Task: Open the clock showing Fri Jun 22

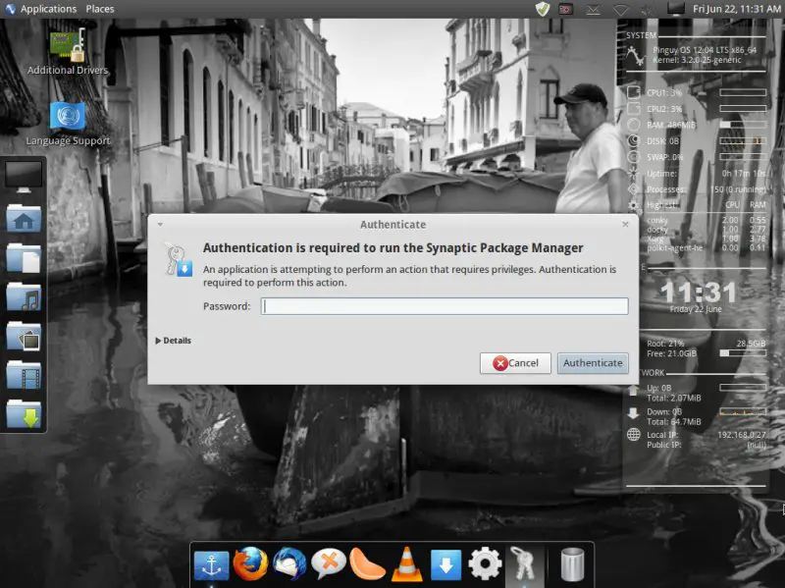Action: point(737,9)
